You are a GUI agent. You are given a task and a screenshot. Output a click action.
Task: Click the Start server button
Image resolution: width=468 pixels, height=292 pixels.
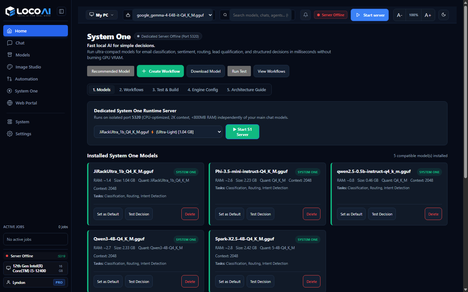[370, 15]
